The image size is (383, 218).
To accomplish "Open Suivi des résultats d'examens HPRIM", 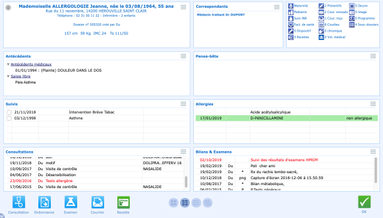I will [285, 160].
